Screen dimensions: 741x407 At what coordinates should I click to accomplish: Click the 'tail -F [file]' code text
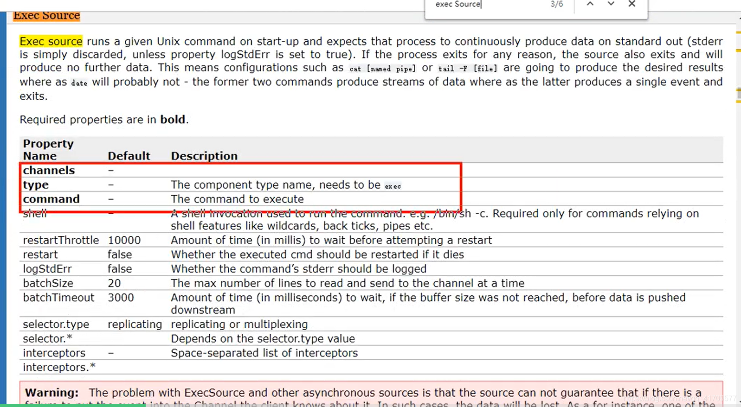click(x=468, y=69)
